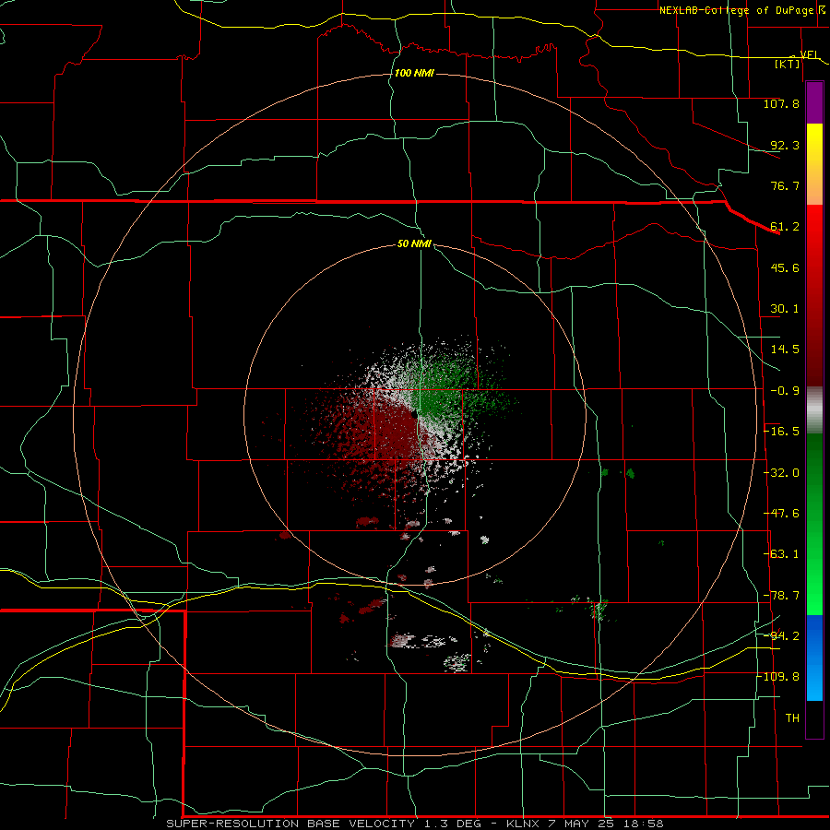Click the purple segment of the velocity color bar

[814, 103]
